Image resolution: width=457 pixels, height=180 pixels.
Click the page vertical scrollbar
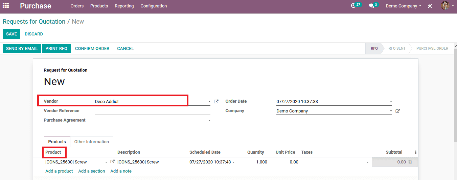pyautogui.click(x=455, y=95)
